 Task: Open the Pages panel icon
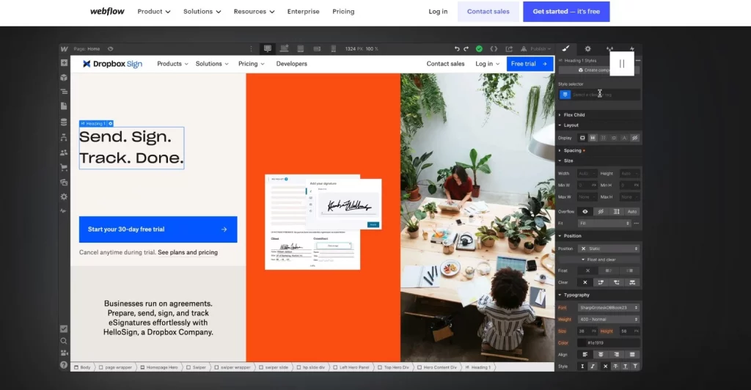65,106
